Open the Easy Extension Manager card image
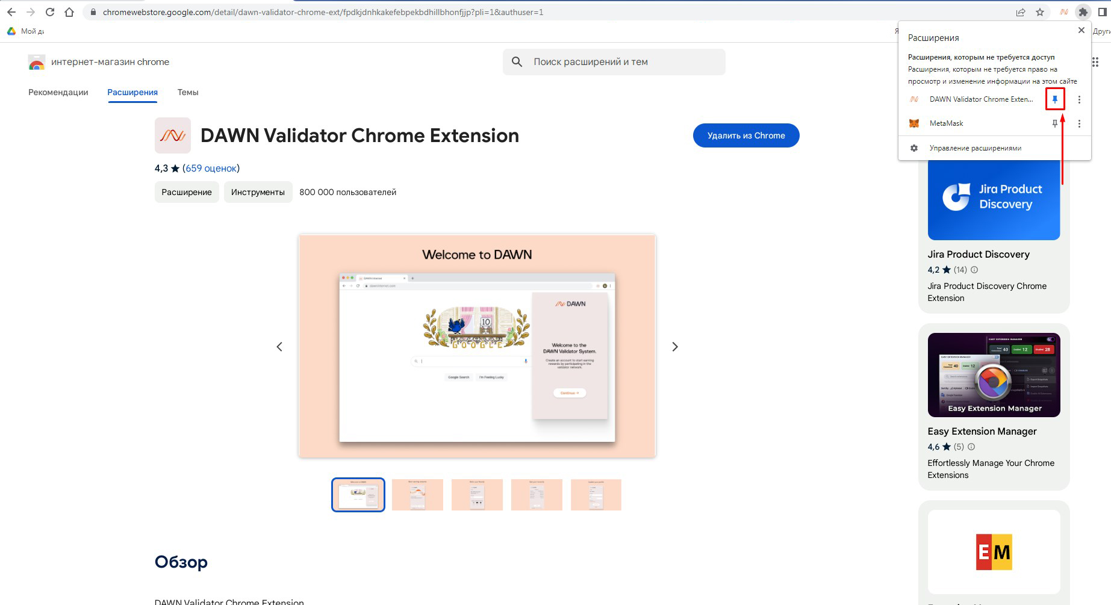Viewport: 1111px width, 605px height. tap(994, 375)
